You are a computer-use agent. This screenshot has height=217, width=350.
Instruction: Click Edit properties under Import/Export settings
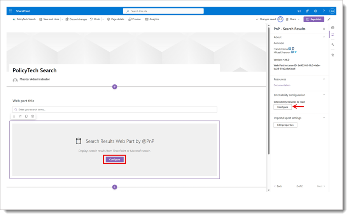click(x=285, y=125)
